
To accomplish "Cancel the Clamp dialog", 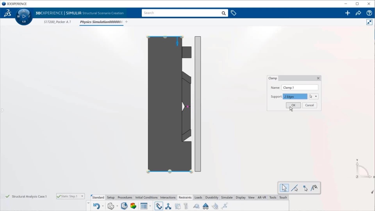I will [x=309, y=105].
